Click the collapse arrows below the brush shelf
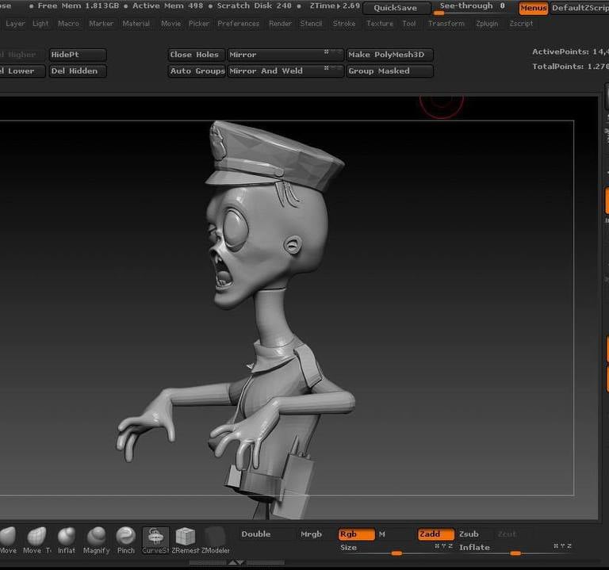The image size is (609, 570). [236, 563]
